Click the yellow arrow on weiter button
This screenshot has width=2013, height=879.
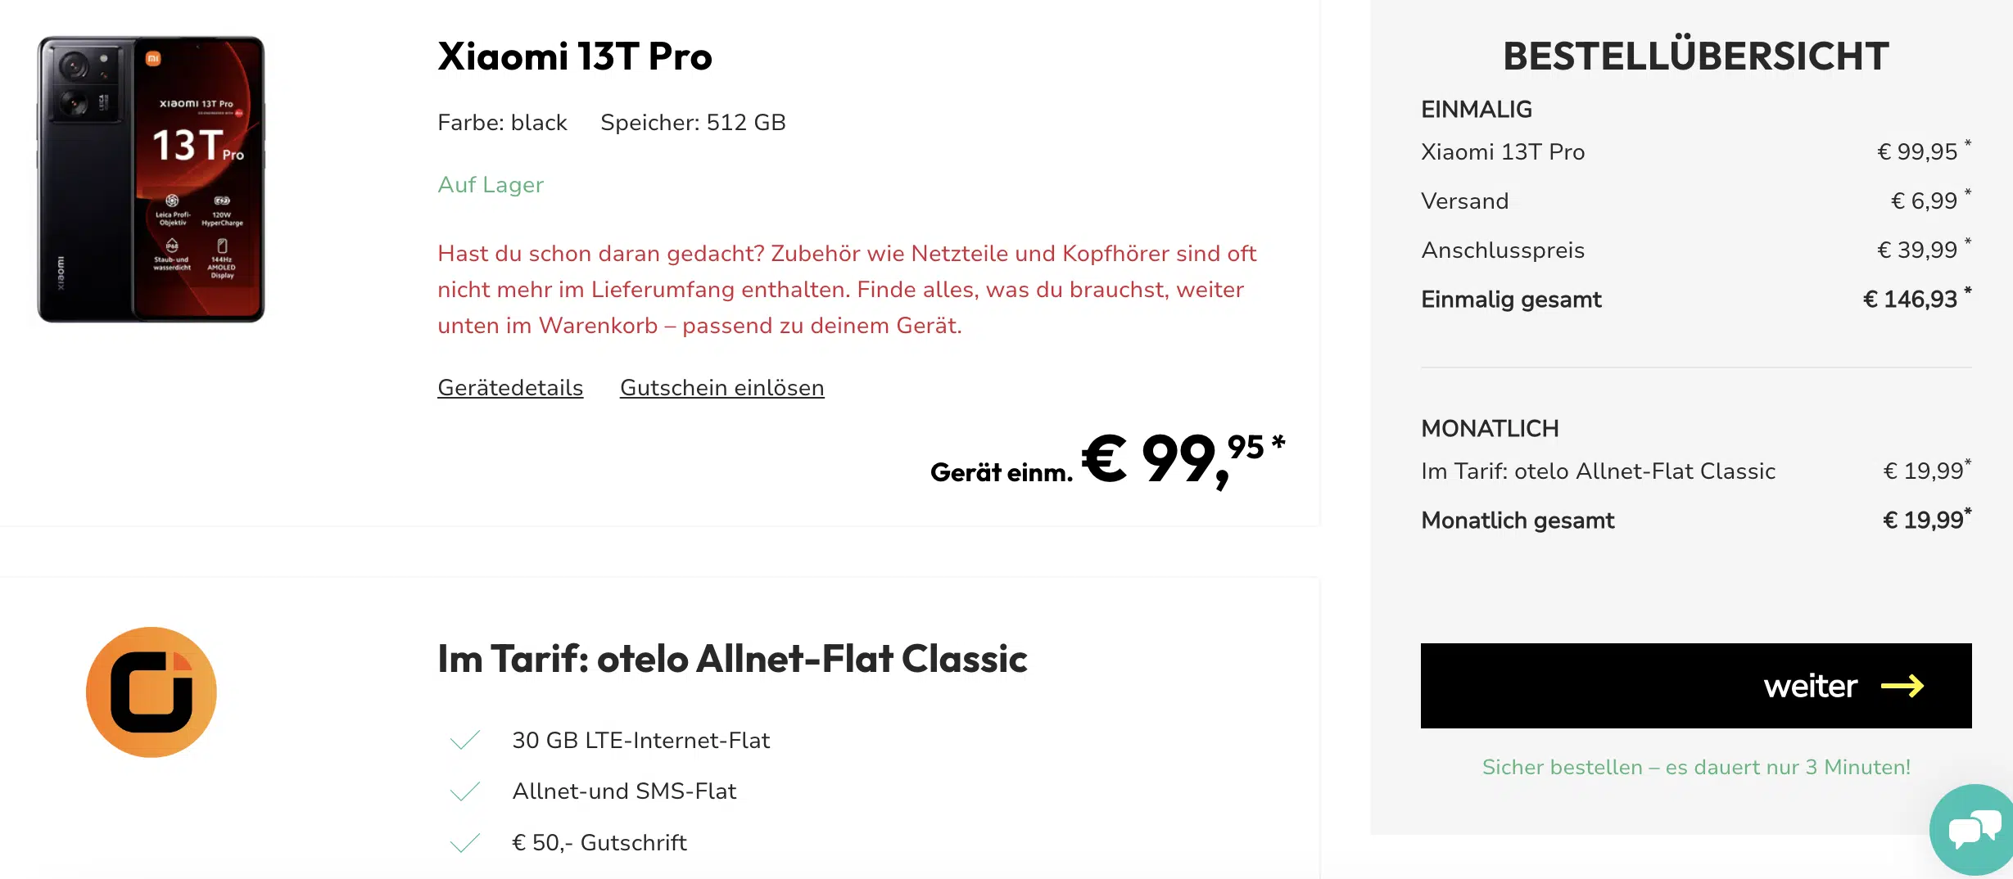(x=1902, y=686)
